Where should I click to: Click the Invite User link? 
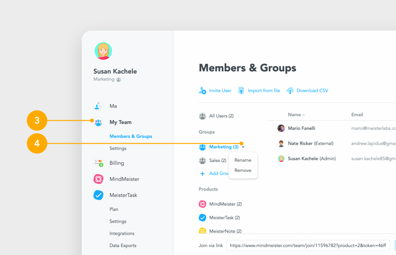tap(220, 91)
